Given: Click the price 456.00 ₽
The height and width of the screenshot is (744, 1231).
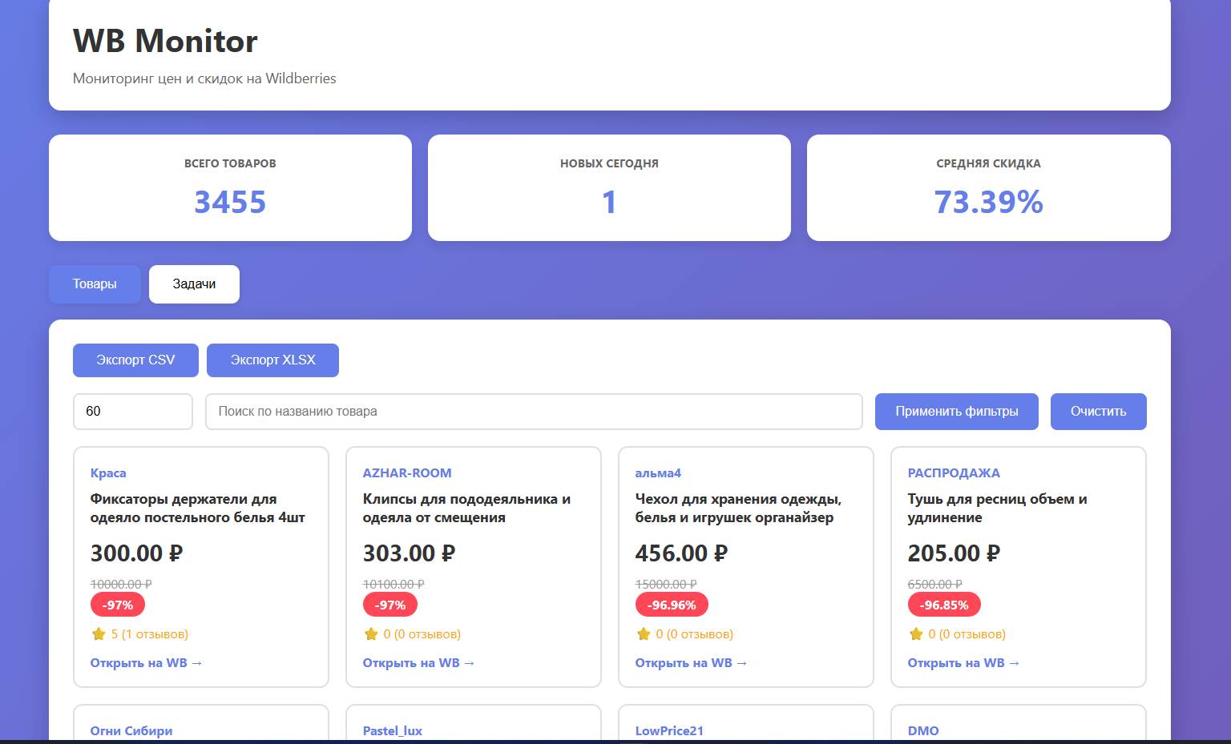Looking at the screenshot, I should point(681,553).
